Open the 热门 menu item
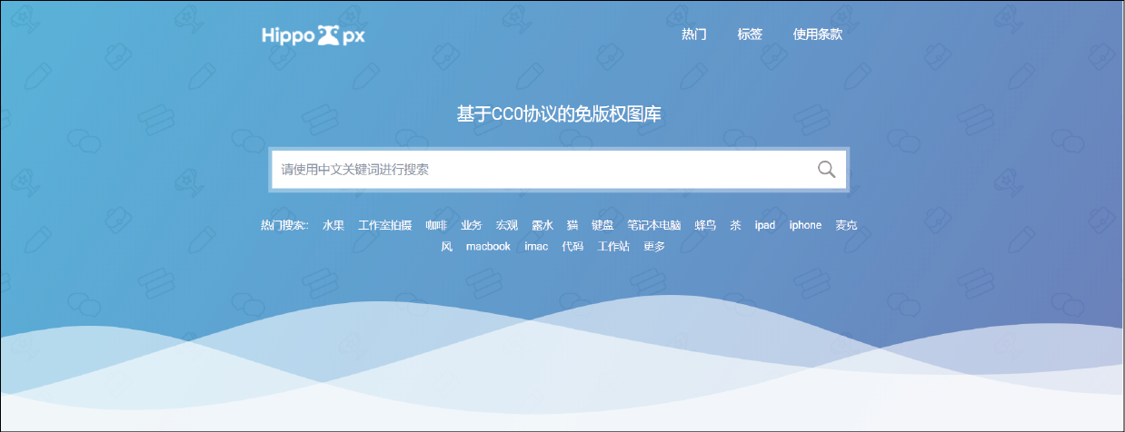This screenshot has width=1125, height=432. pos(694,35)
